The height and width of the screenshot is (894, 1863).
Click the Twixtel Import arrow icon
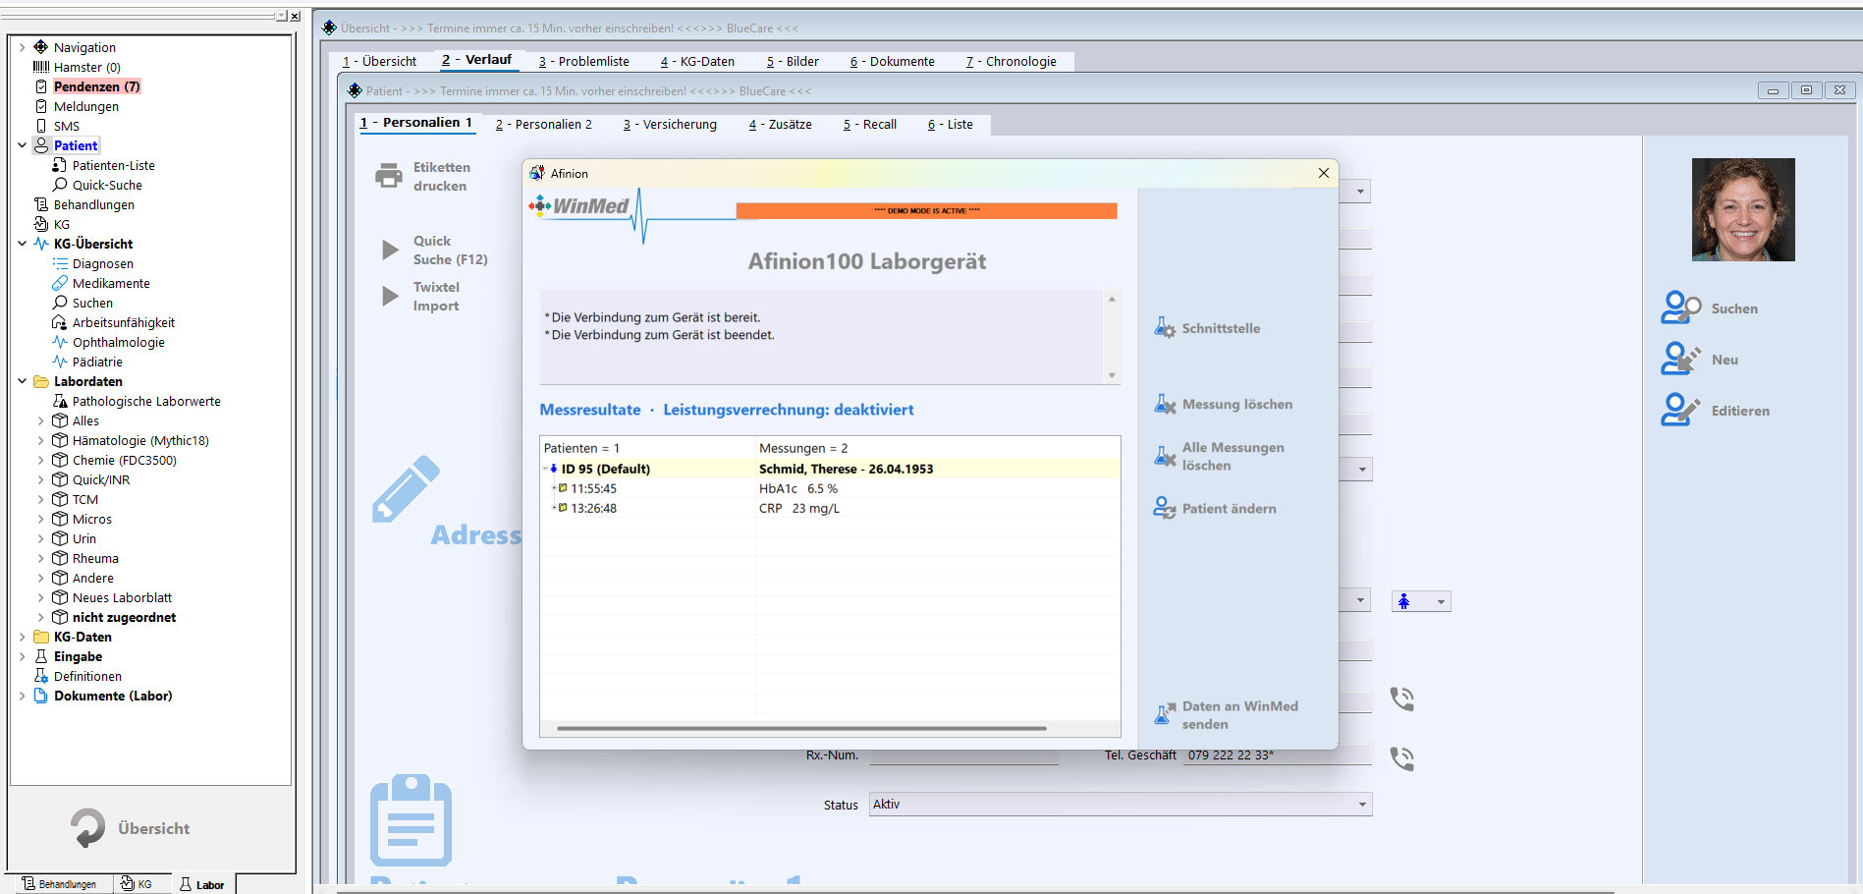coord(390,296)
